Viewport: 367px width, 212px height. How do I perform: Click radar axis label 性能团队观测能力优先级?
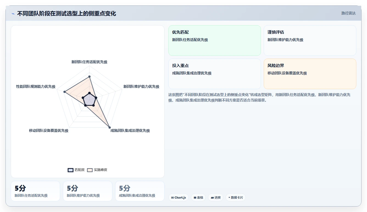[x=36, y=87]
